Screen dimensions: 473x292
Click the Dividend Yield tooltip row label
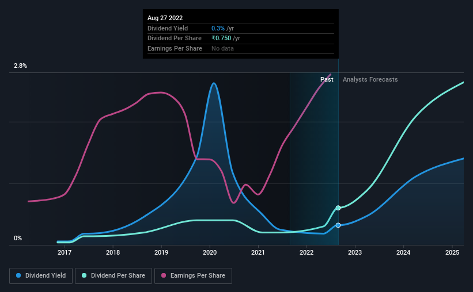pyautogui.click(x=168, y=28)
